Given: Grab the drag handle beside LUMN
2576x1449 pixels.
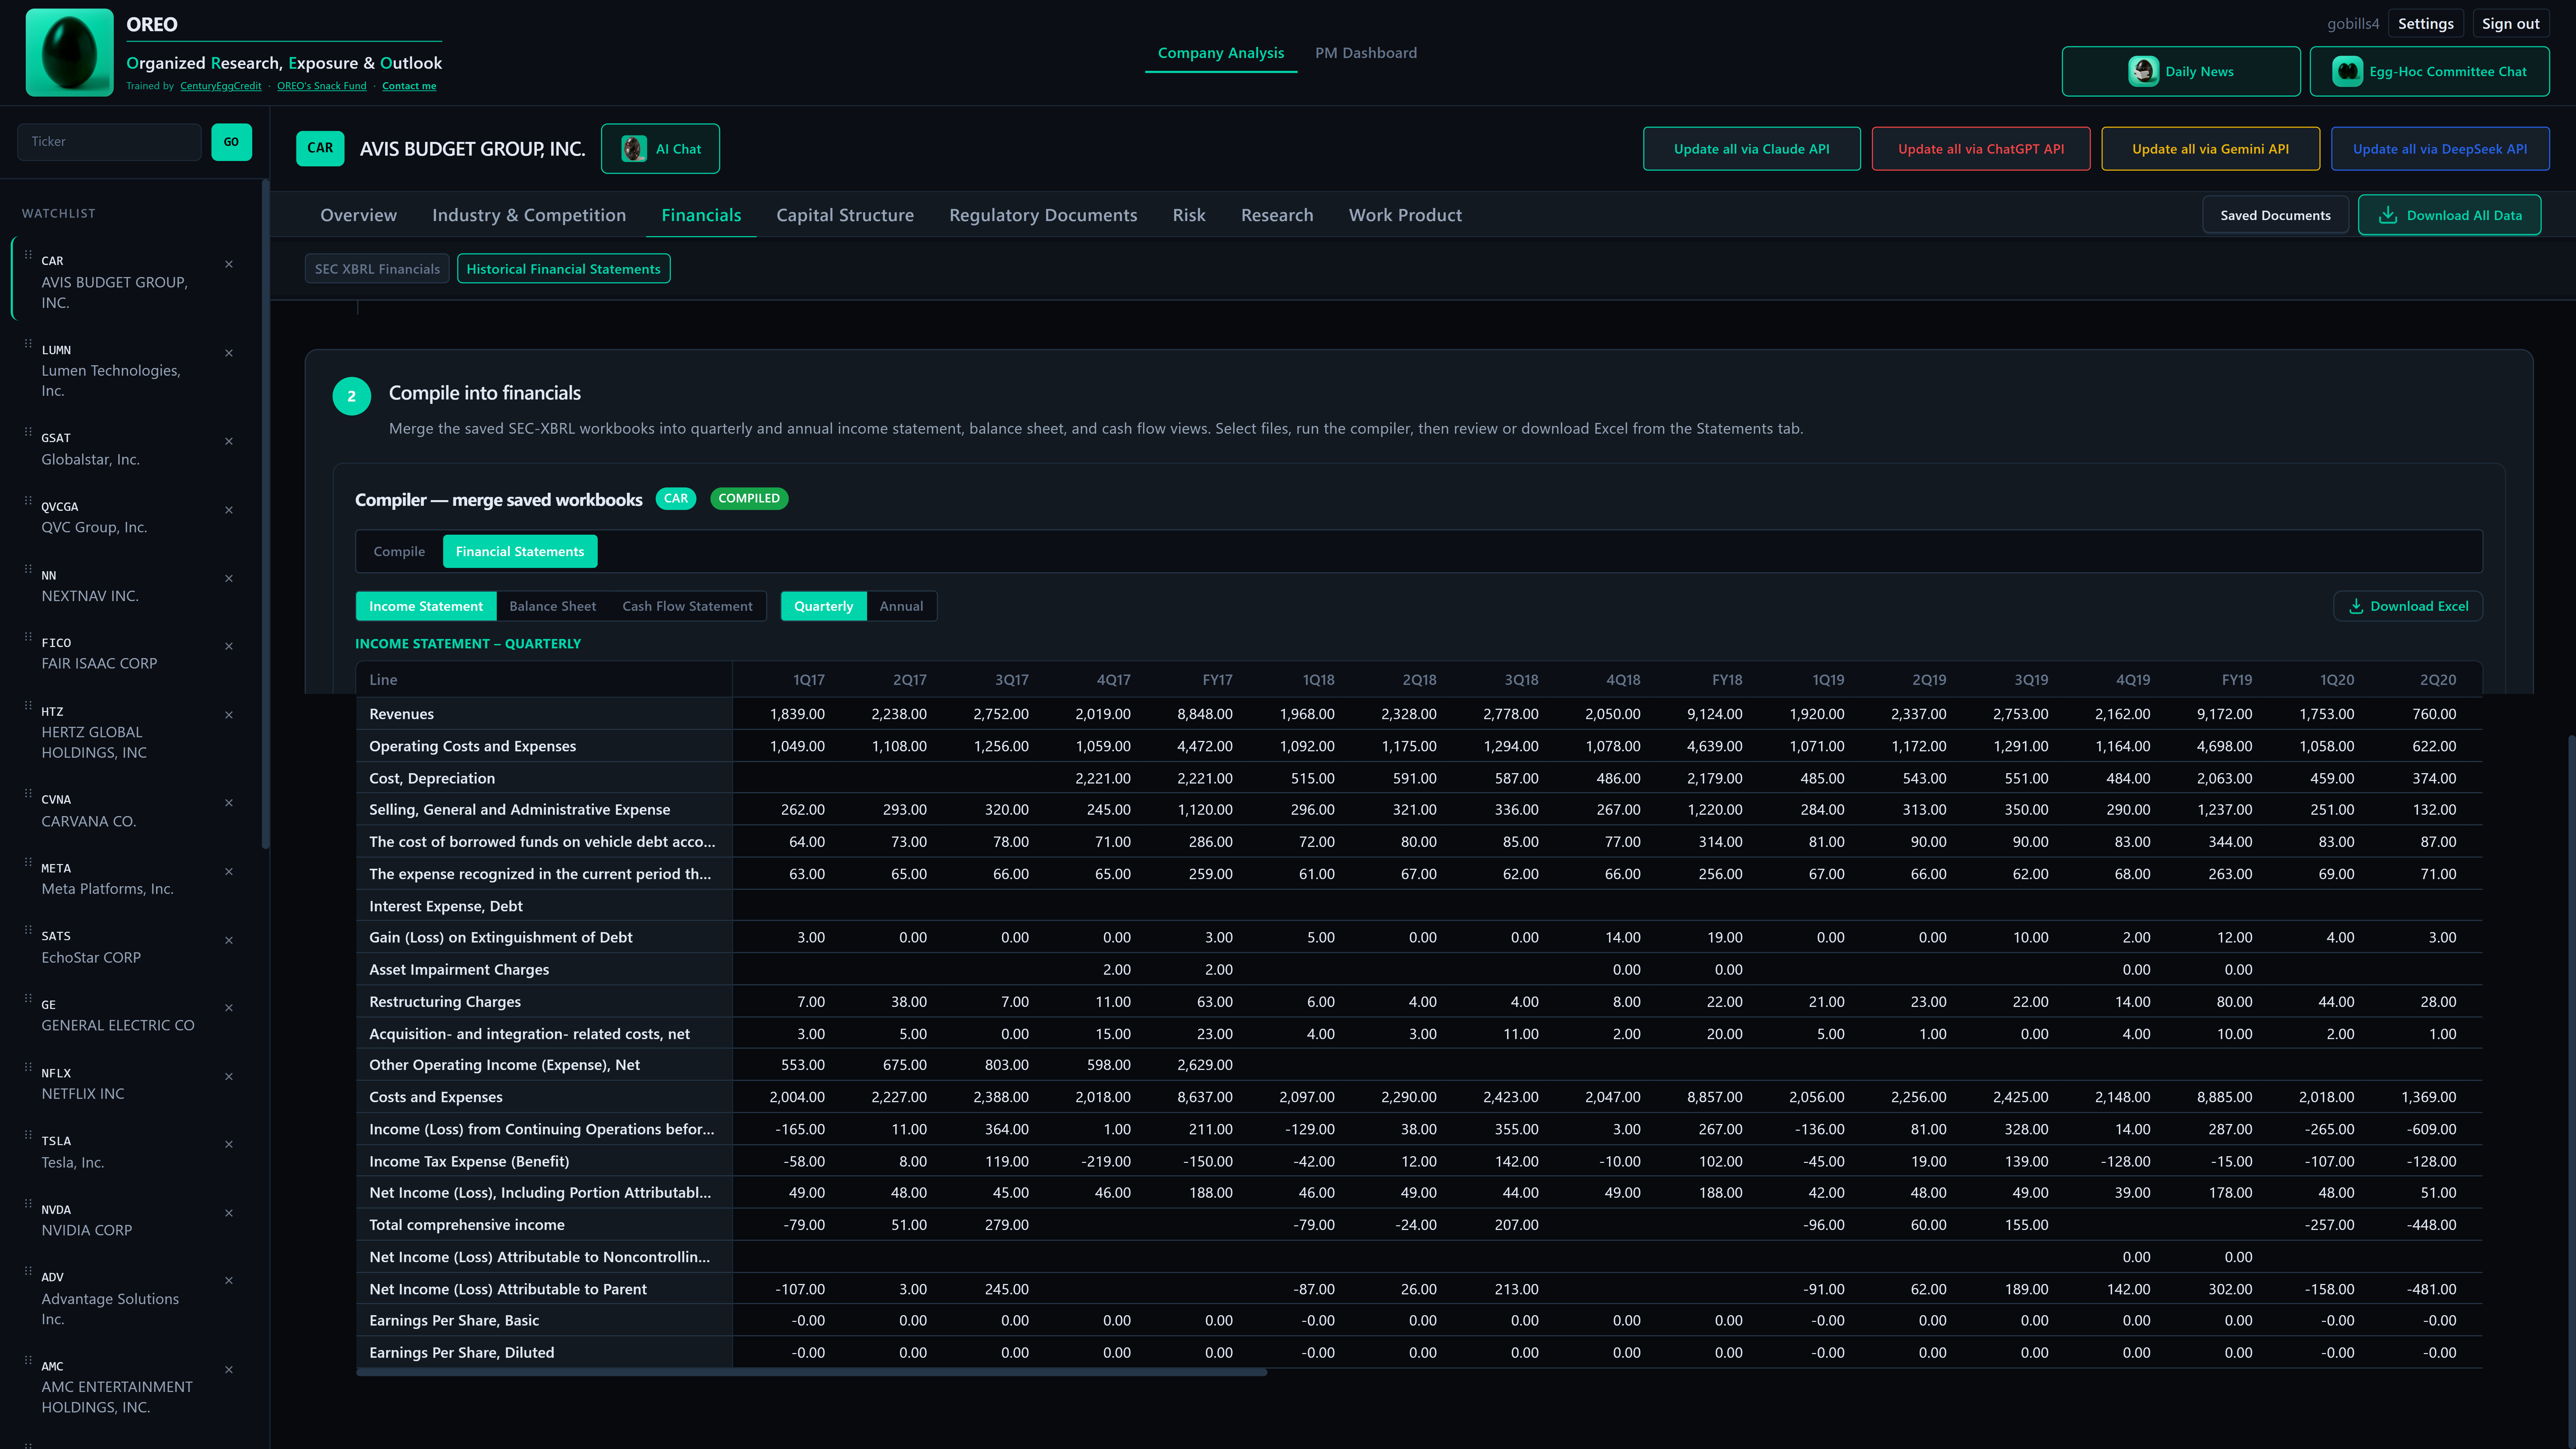Looking at the screenshot, I should (28, 344).
